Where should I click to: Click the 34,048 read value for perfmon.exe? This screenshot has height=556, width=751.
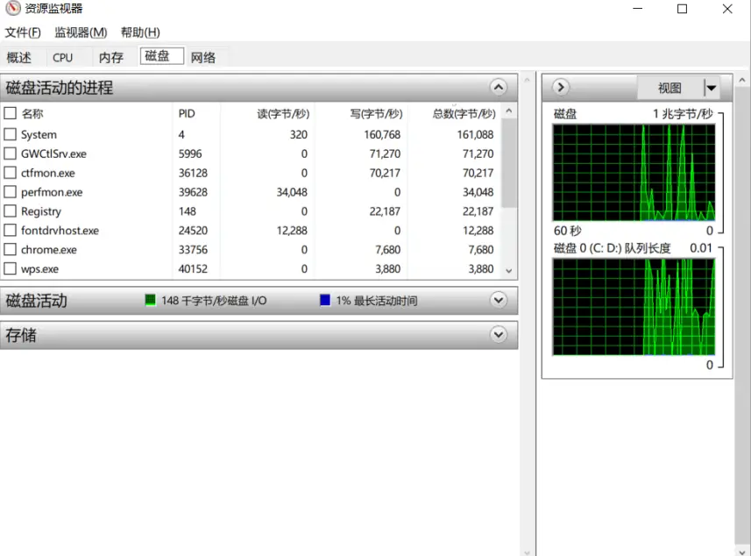(x=292, y=192)
